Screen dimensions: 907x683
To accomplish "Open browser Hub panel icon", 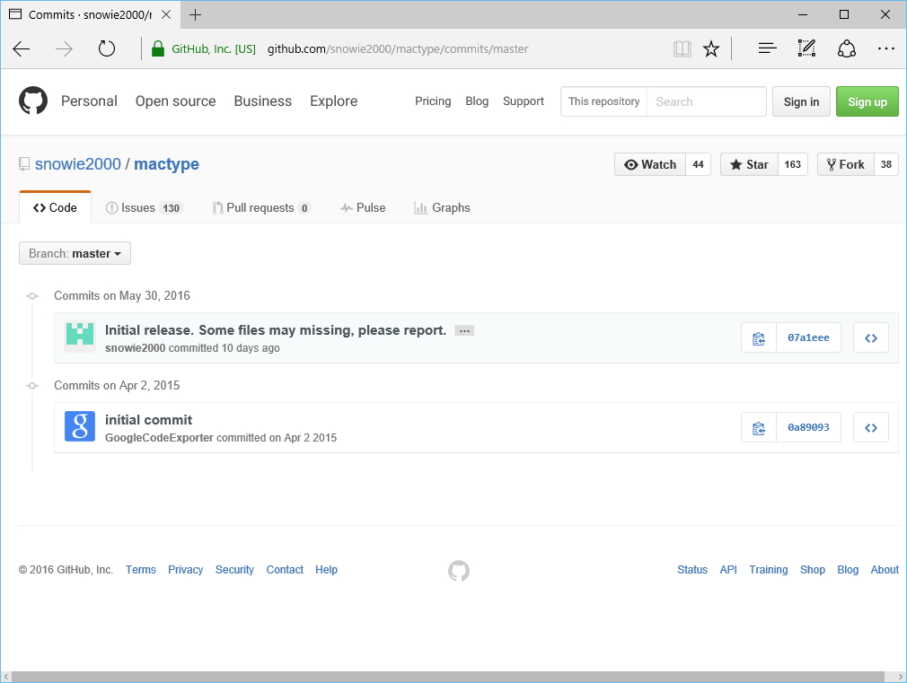I will 767,49.
